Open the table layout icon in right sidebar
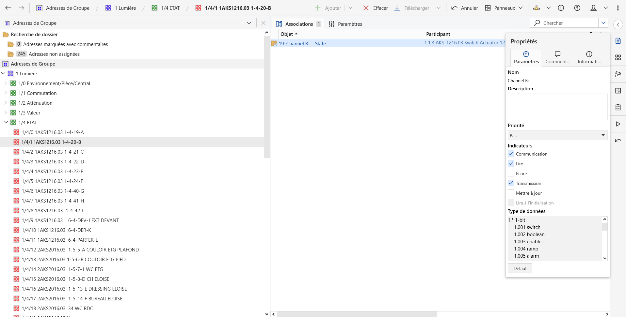Screen dimensions: 626x317 (618, 91)
